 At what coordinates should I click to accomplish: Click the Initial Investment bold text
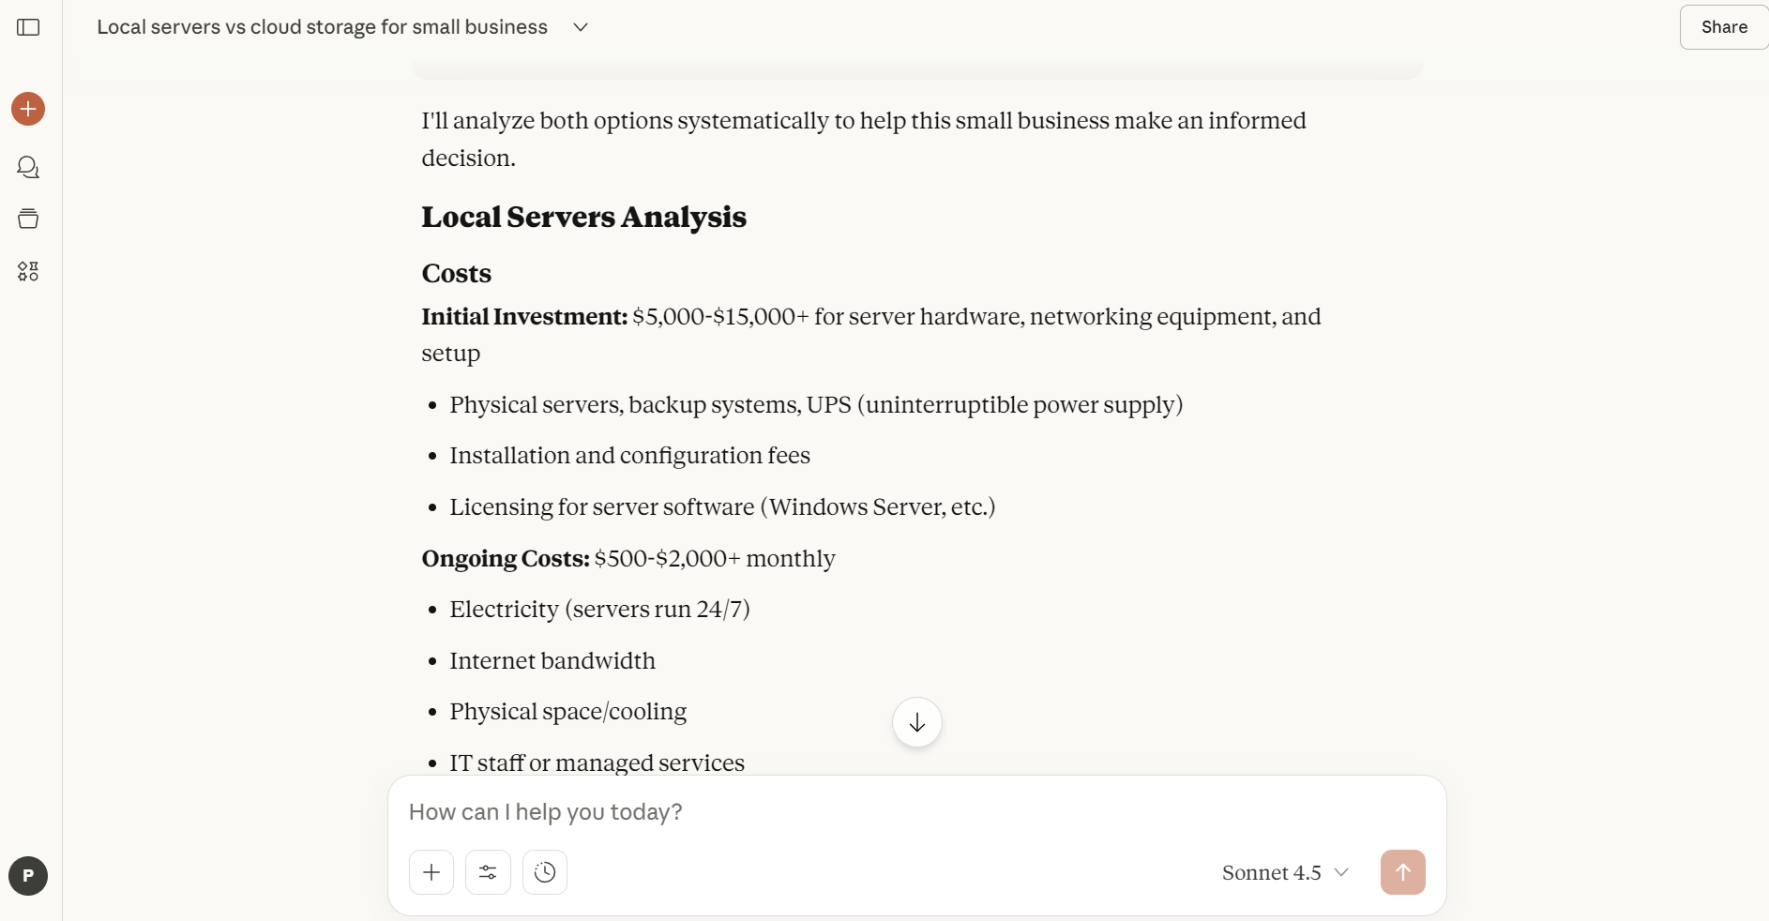pos(524,317)
